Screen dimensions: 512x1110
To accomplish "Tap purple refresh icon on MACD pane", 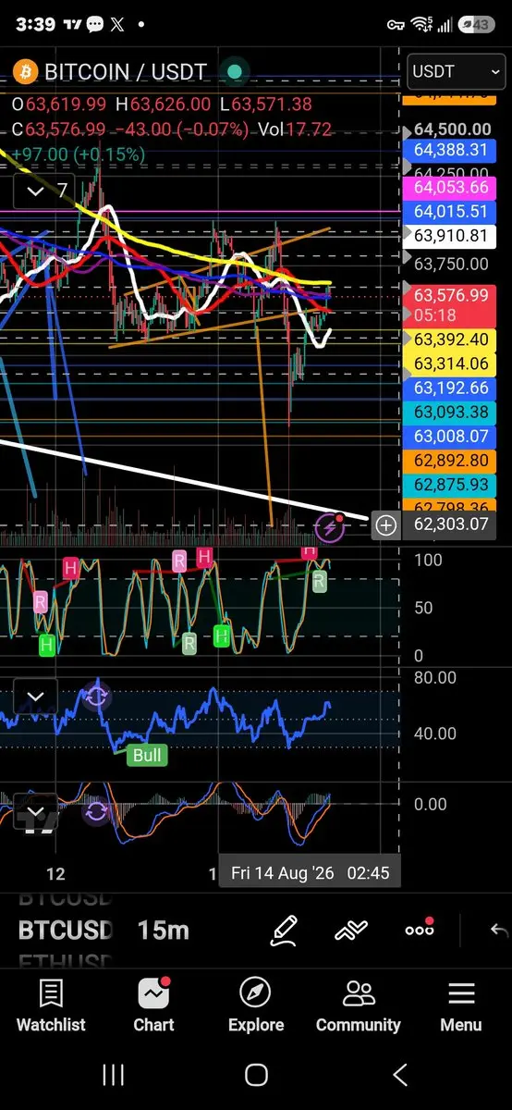I will [x=96, y=813].
